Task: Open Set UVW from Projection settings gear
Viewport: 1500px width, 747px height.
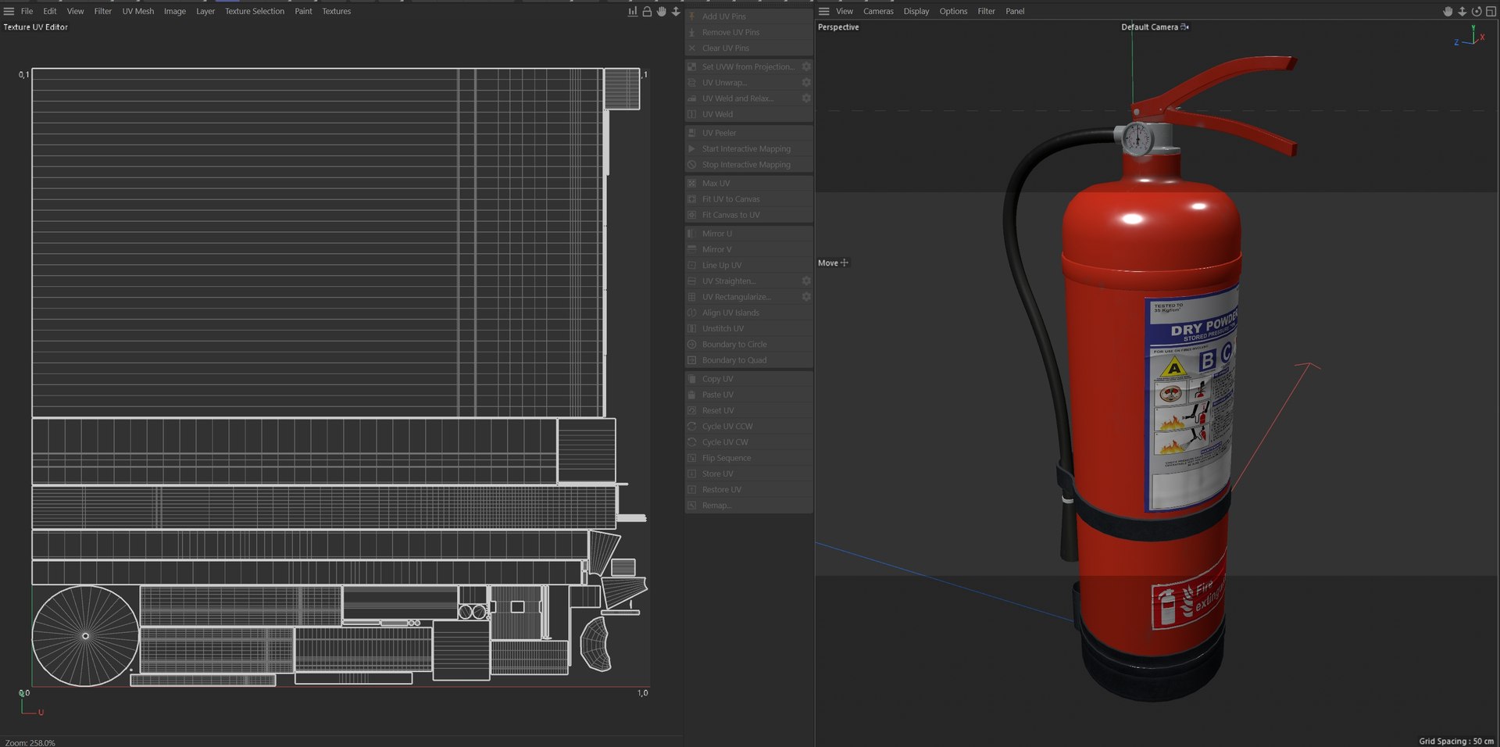Action: pos(806,66)
